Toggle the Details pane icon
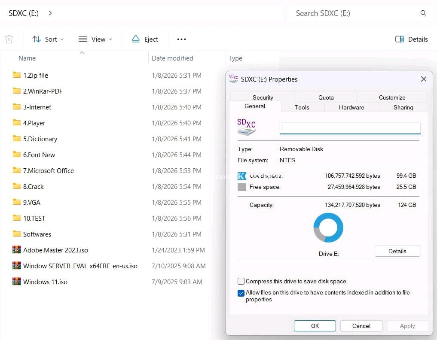This screenshot has width=437, height=340. click(400, 39)
